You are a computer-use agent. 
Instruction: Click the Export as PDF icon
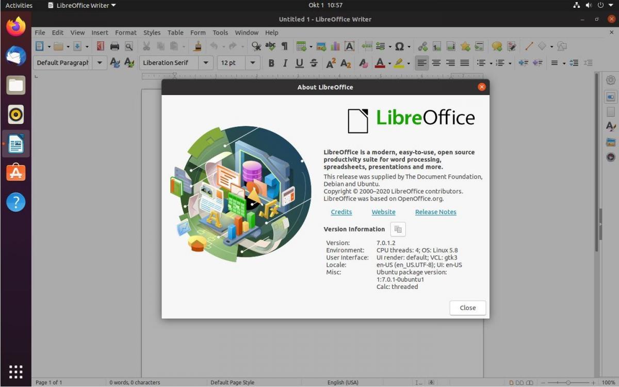click(x=101, y=46)
